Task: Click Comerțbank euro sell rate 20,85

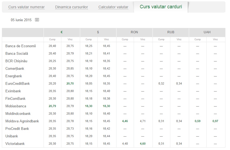Action: tap(70, 69)
